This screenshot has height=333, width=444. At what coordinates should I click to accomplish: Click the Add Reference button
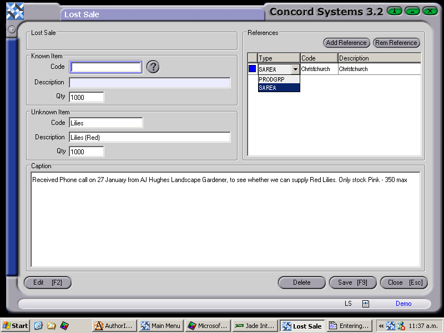[346, 43]
